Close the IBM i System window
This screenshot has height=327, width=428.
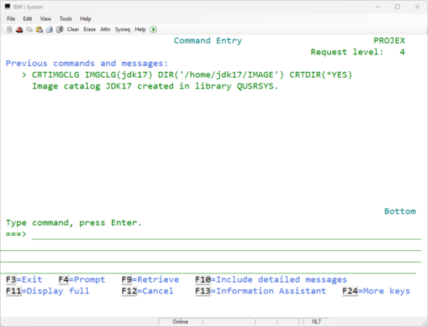[x=417, y=7]
